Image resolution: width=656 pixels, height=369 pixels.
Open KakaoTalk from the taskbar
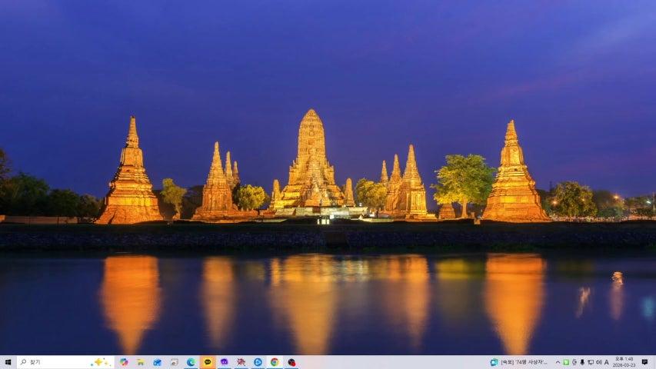(x=208, y=362)
